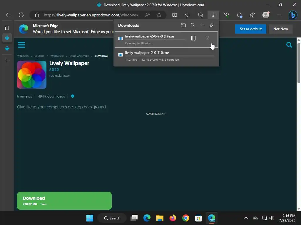Open Microsoft Store from taskbar
301x225 pixels.
[198, 218]
